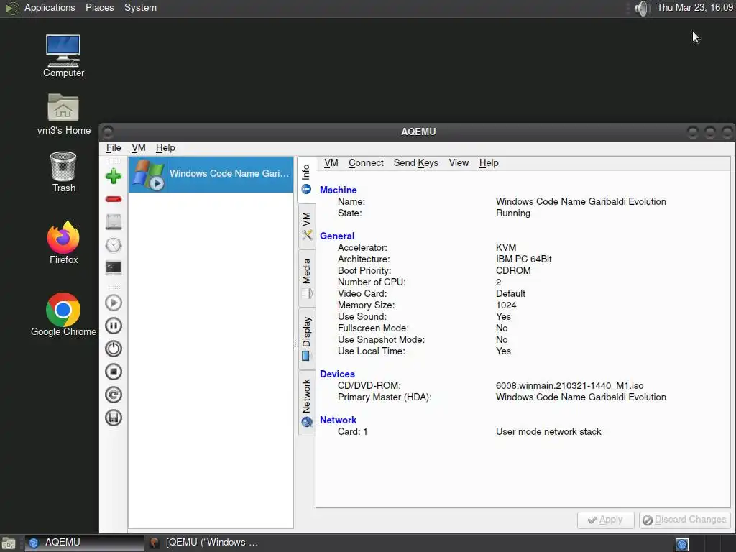Open the View menu in info panel

coord(459,163)
